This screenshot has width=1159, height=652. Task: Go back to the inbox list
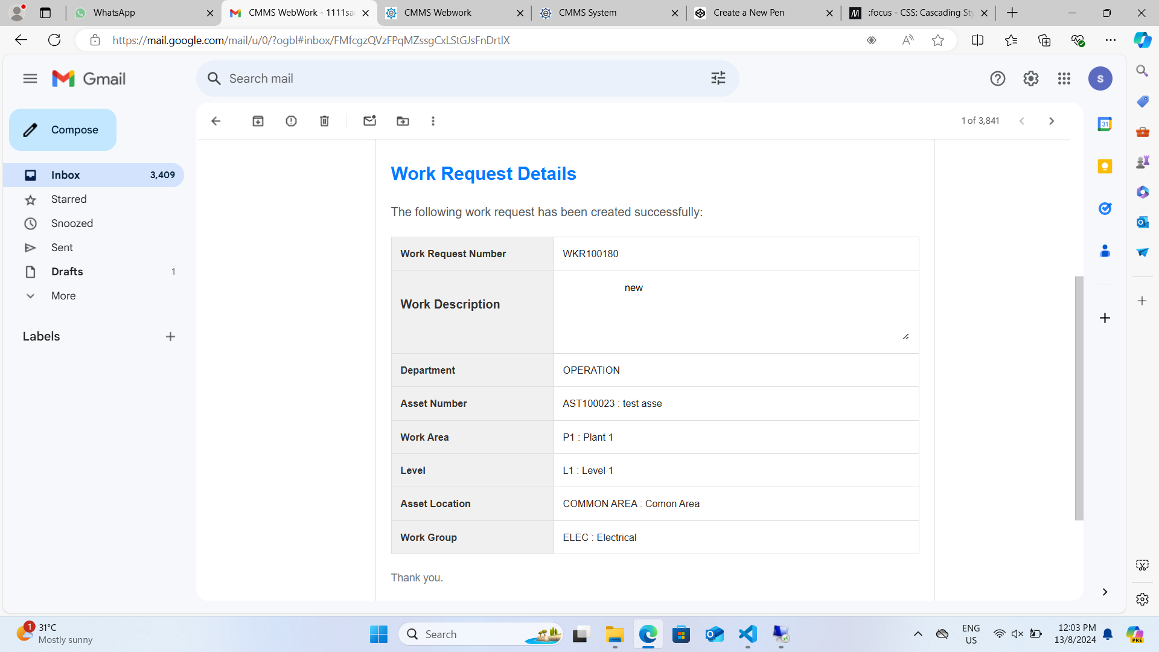216,121
